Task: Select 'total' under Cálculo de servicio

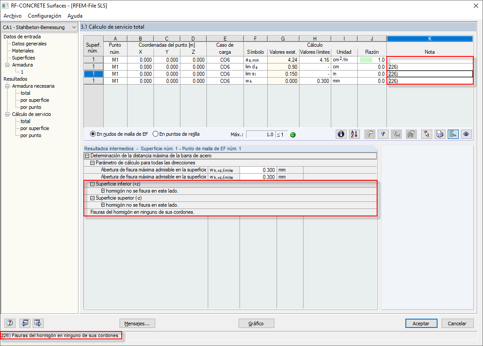Action: pyautogui.click(x=25, y=121)
